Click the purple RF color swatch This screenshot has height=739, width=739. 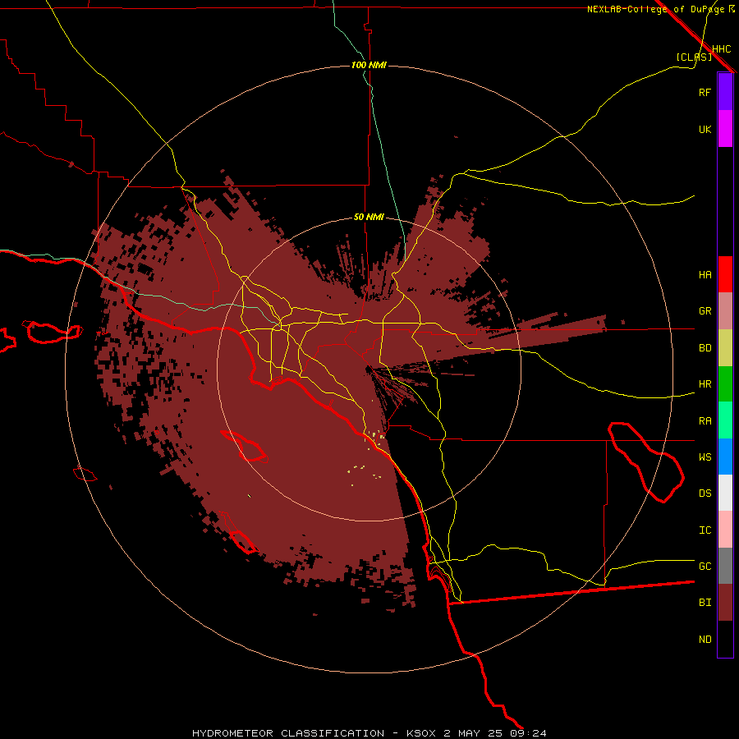[x=725, y=92]
